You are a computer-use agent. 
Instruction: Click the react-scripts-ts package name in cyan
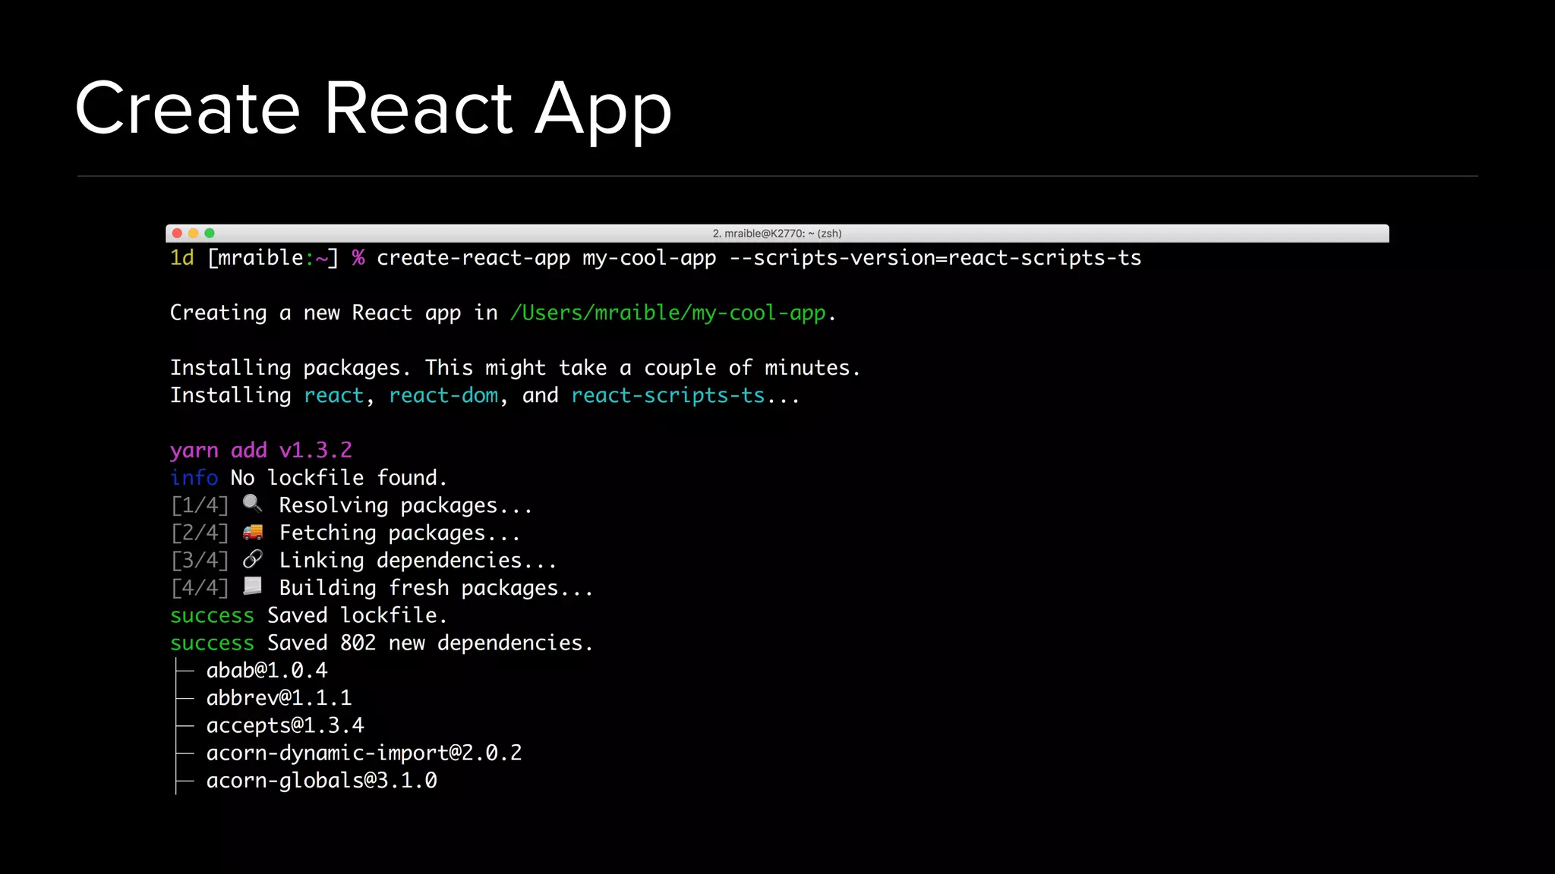click(x=667, y=395)
